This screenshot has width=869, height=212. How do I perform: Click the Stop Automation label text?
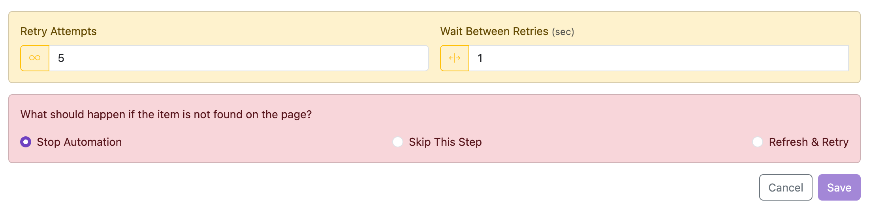click(x=79, y=142)
